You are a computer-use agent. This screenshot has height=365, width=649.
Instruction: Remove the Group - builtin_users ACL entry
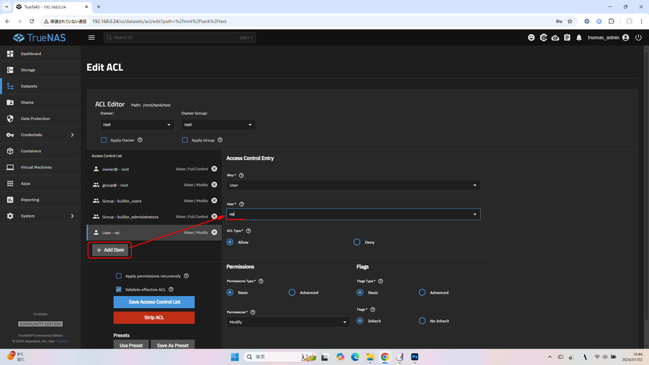214,201
